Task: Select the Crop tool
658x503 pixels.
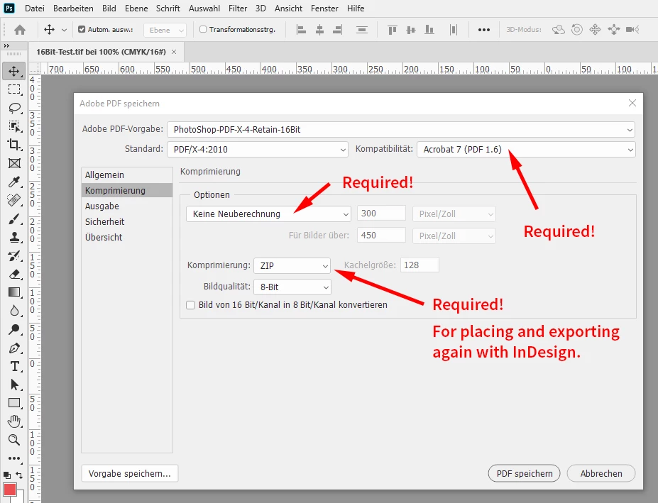Action: tap(14, 145)
